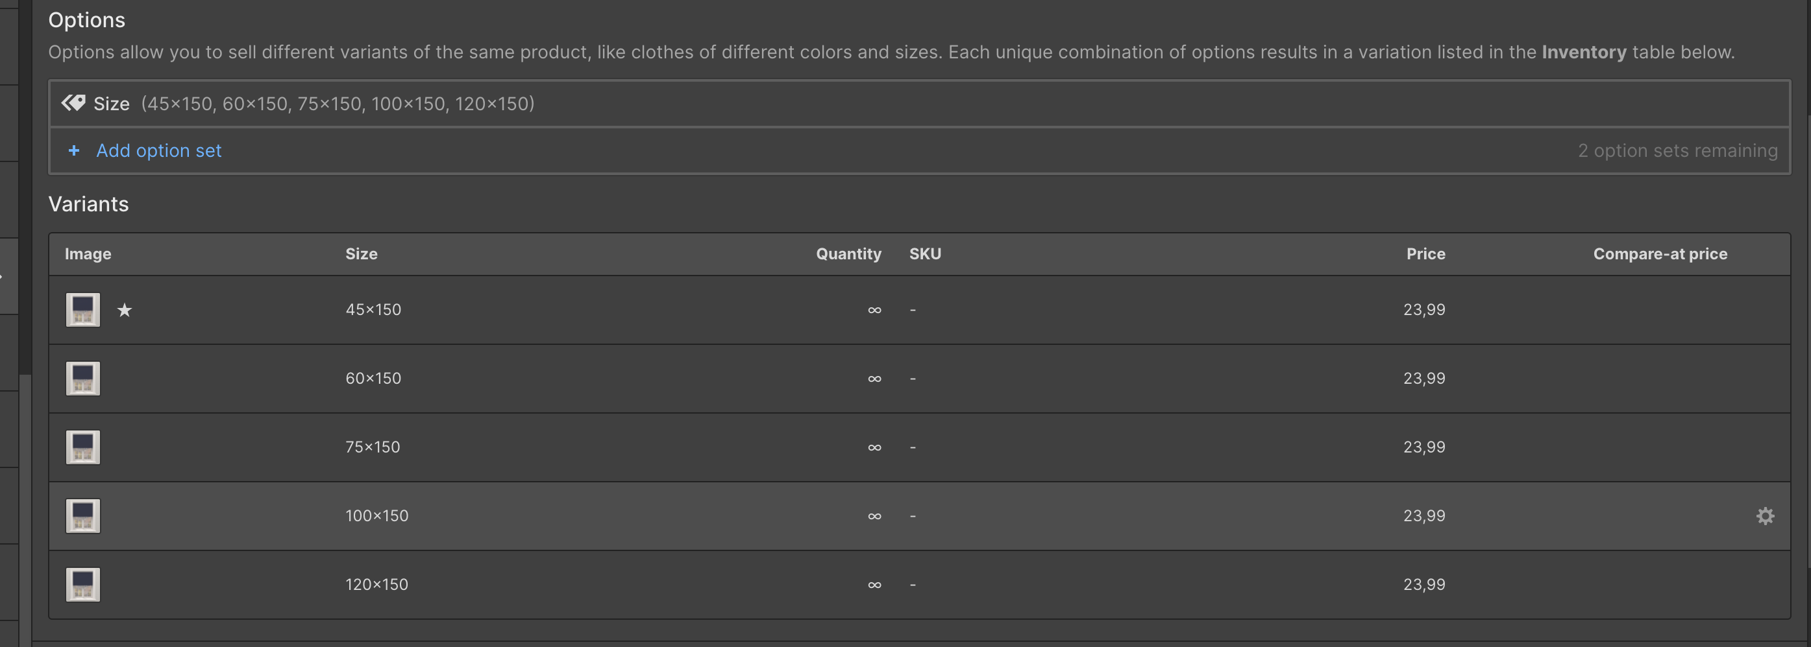This screenshot has width=1811, height=647.
Task: Click the SKU field of 45×150 variant
Action: pyautogui.click(x=913, y=310)
